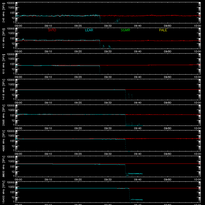The height and width of the screenshot is (205, 205).
Task: Select the '15400 MHz [SFU]' axis title
Action: [3, 192]
